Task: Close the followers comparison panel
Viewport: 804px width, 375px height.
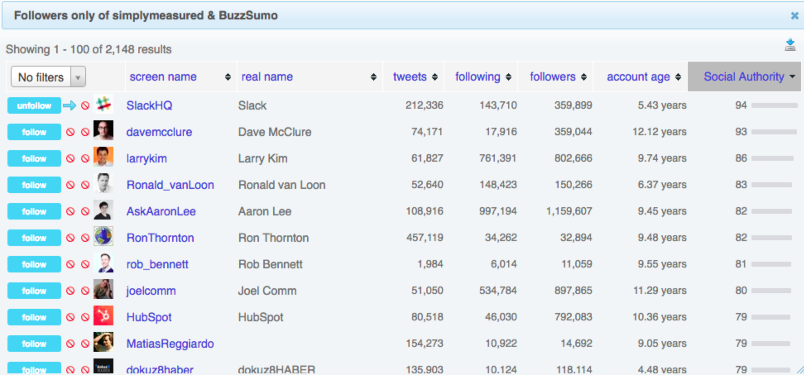Action: point(794,16)
